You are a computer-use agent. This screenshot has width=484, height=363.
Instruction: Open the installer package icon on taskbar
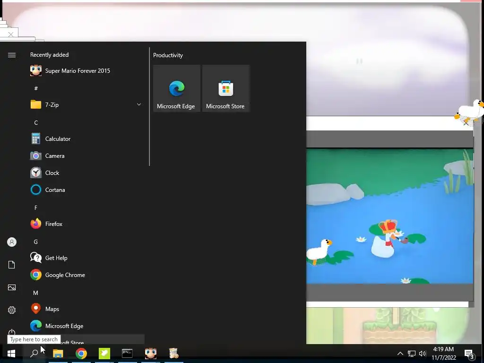pos(174,354)
